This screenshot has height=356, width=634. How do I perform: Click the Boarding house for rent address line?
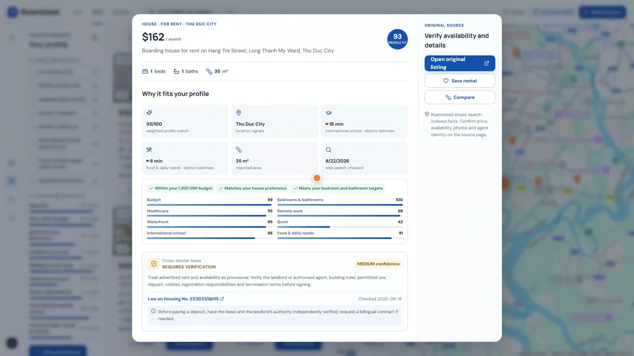pos(238,51)
